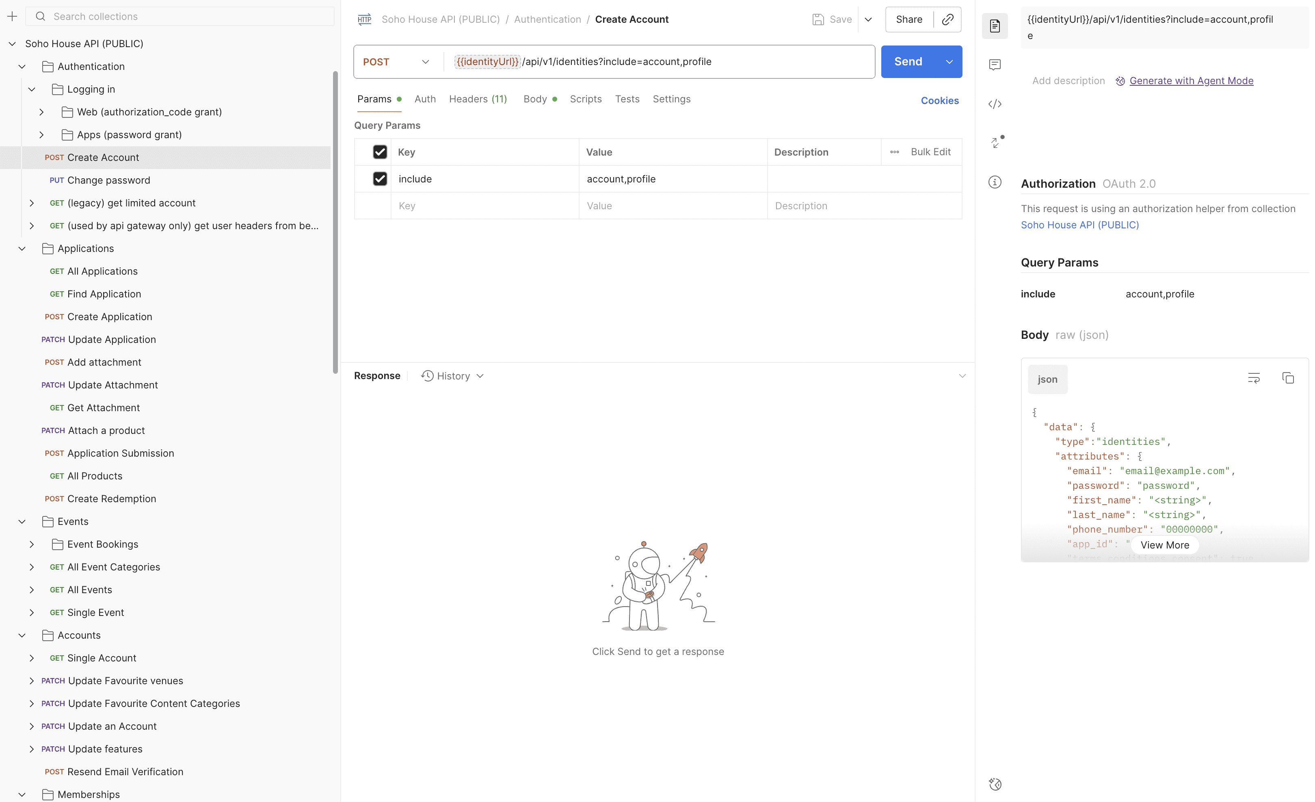
Task: Copy the request link with chain icon
Action: [x=948, y=19]
